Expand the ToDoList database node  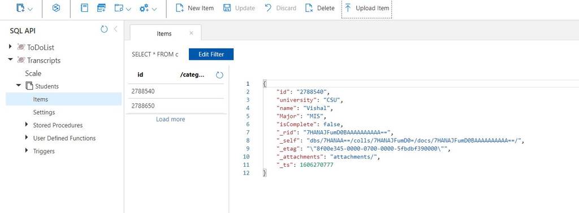[10, 46]
